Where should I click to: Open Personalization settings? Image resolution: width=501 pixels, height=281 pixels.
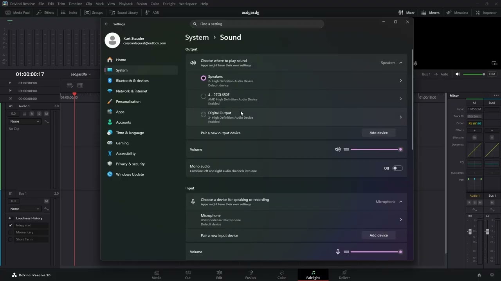tap(128, 101)
